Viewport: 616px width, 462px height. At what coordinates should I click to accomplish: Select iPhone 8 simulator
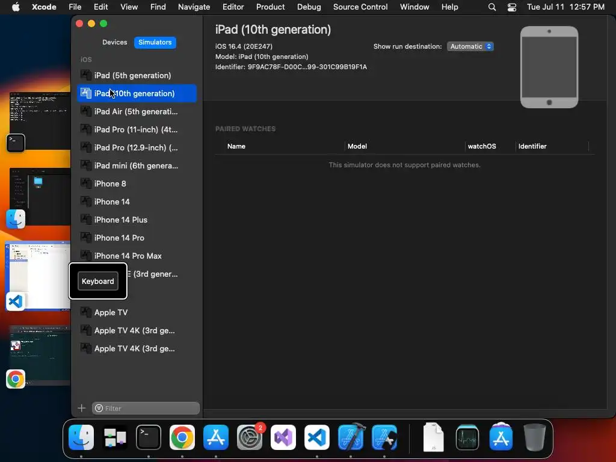(137, 184)
